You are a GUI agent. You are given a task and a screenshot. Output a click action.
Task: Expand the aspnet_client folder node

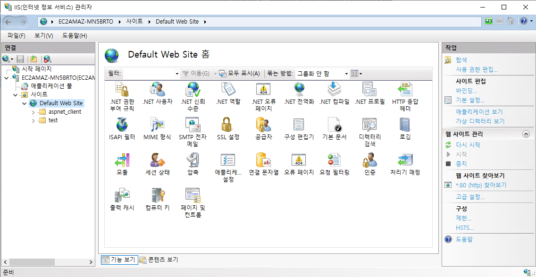[33, 112]
